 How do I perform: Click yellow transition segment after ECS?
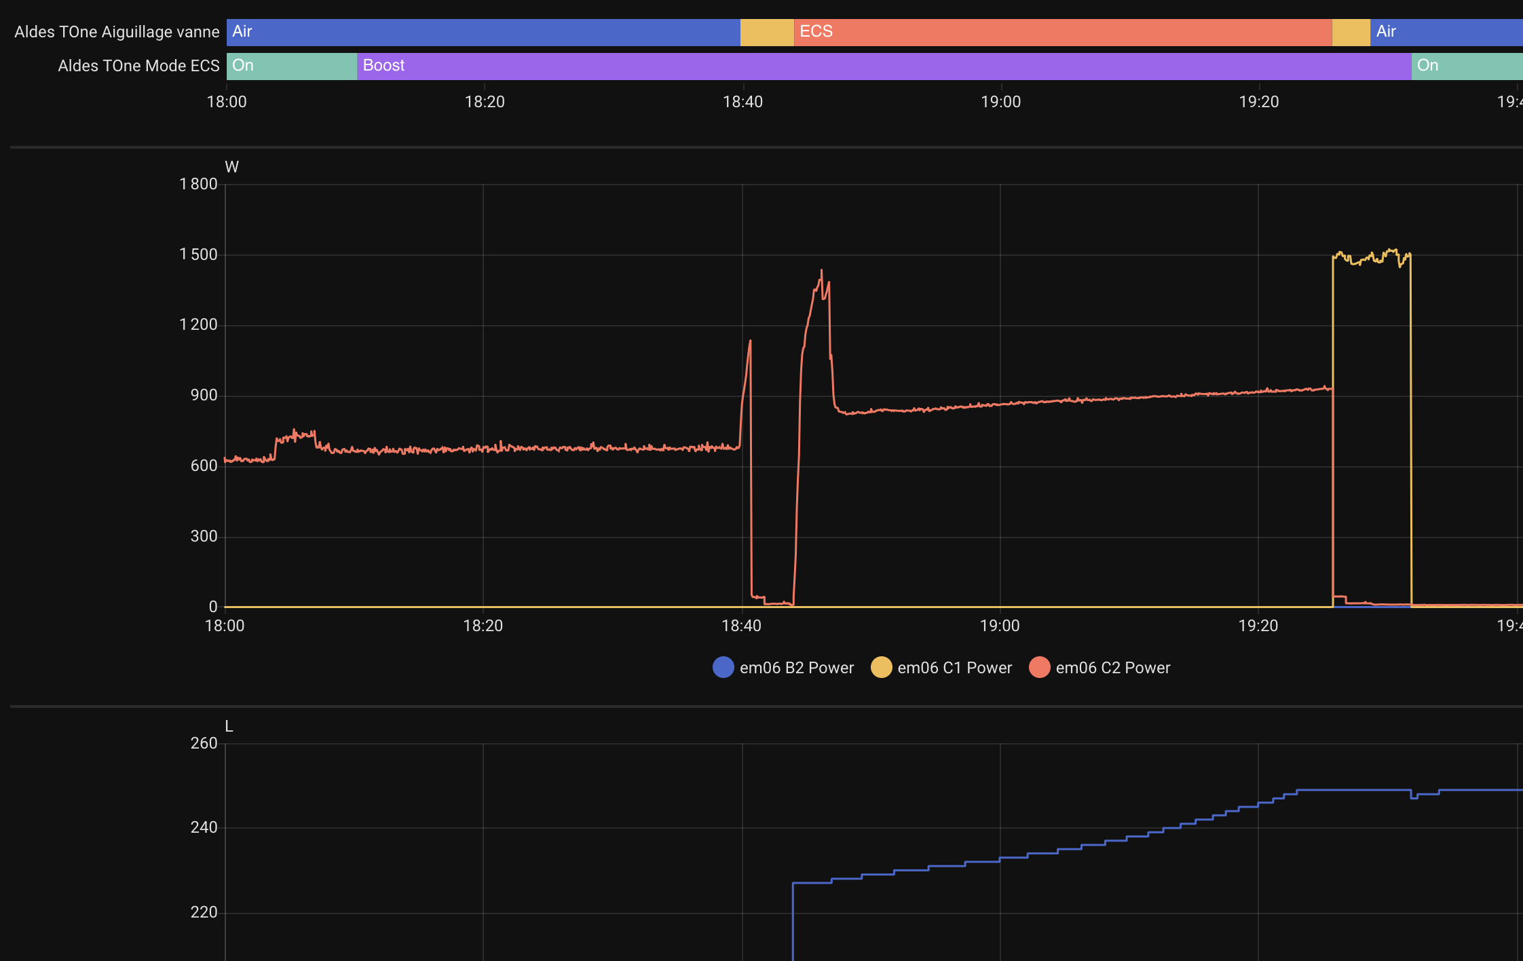pos(1351,32)
